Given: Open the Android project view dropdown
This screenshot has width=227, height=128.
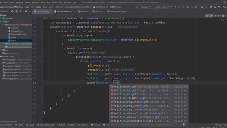Looking at the screenshot, I should tap(5, 11).
